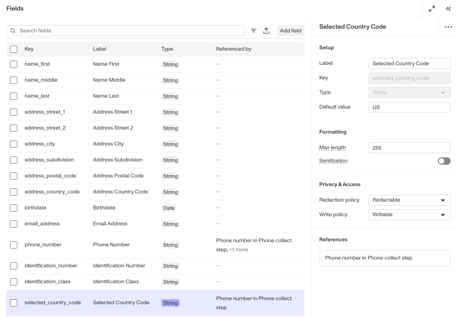
Task: Sort by the Label column header
Action: [100, 49]
